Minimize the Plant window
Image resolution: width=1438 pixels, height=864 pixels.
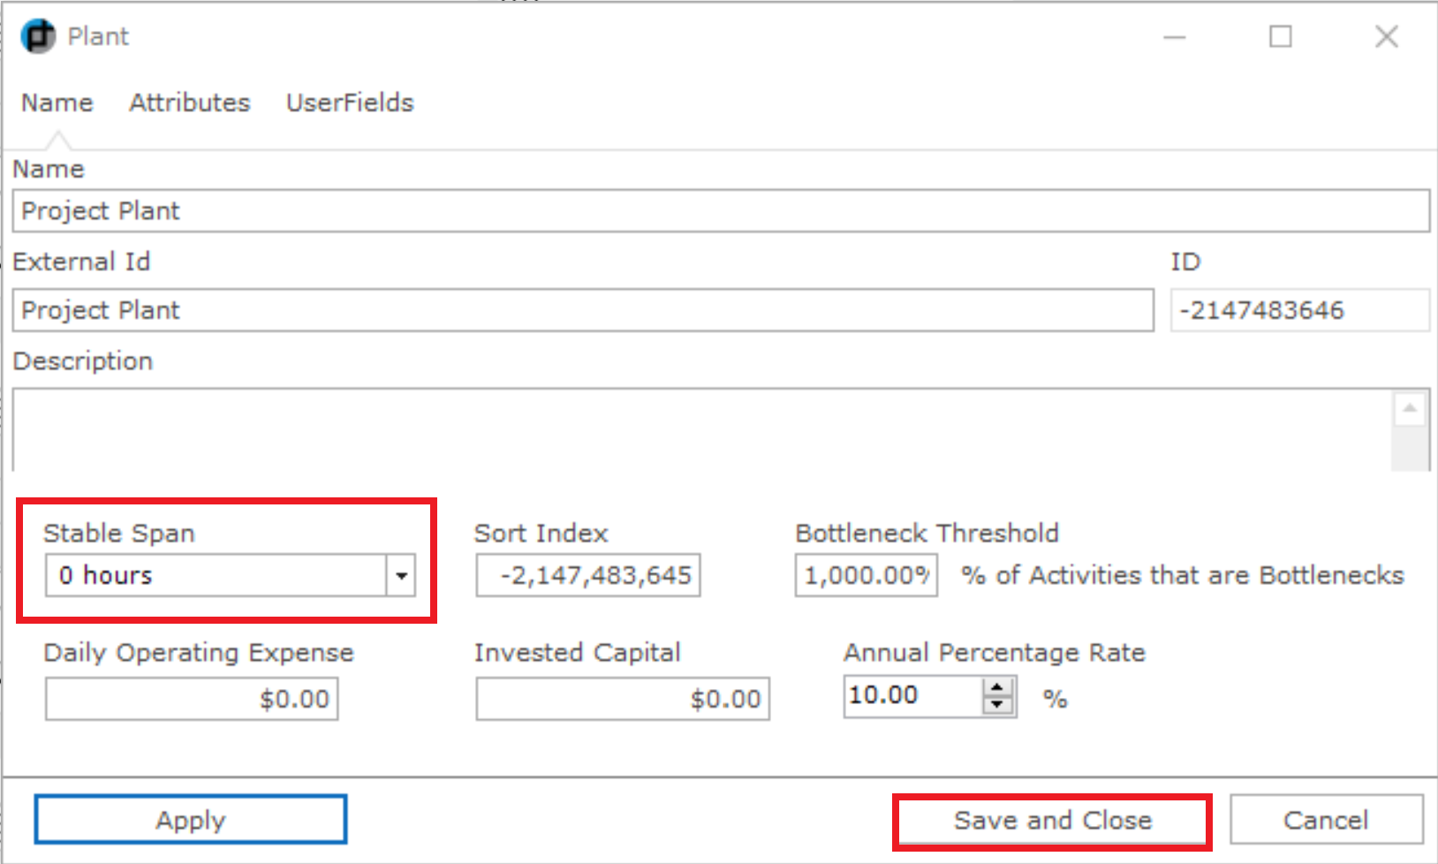(x=1174, y=37)
